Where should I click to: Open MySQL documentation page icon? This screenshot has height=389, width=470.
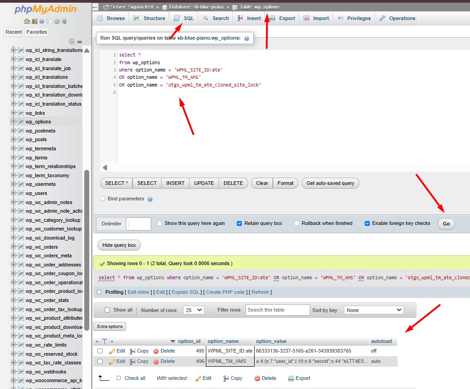49,21
